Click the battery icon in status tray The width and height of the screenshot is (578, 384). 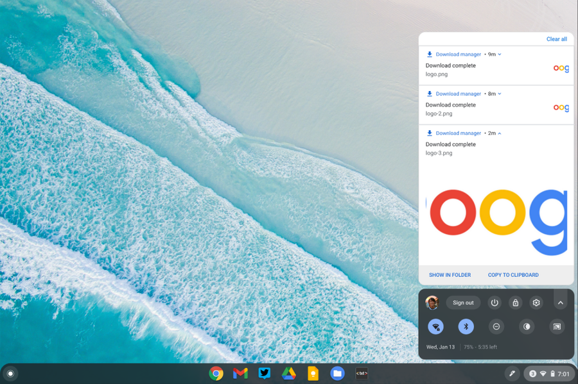pyautogui.click(x=552, y=374)
